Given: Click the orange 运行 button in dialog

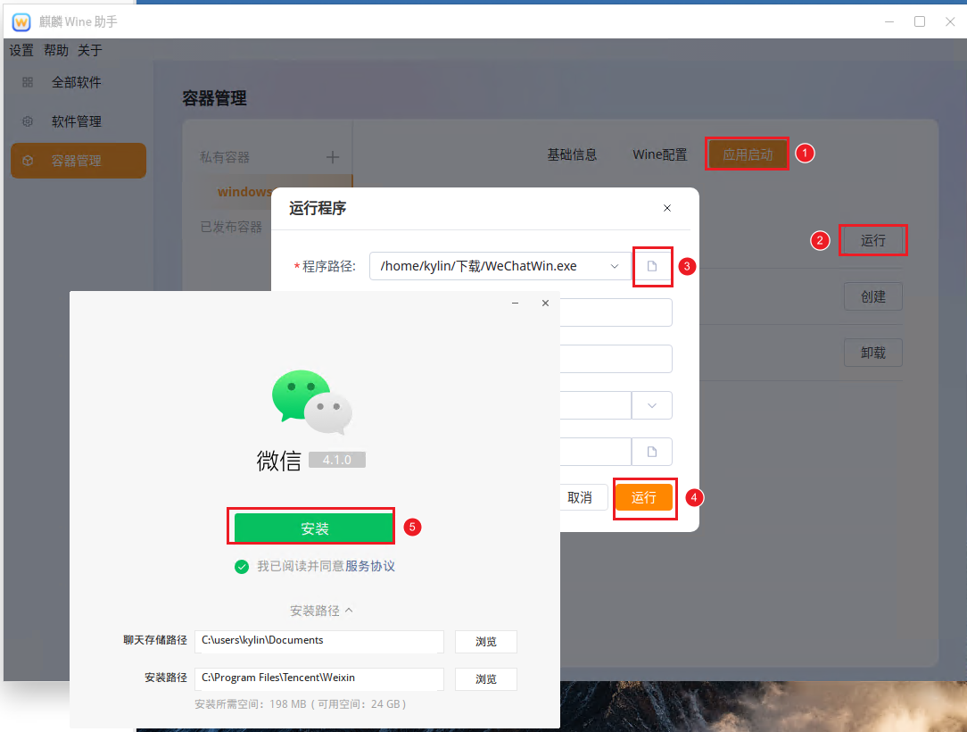Looking at the screenshot, I should [x=644, y=497].
